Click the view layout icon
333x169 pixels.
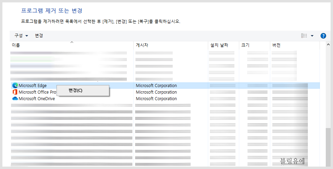(x=304, y=35)
